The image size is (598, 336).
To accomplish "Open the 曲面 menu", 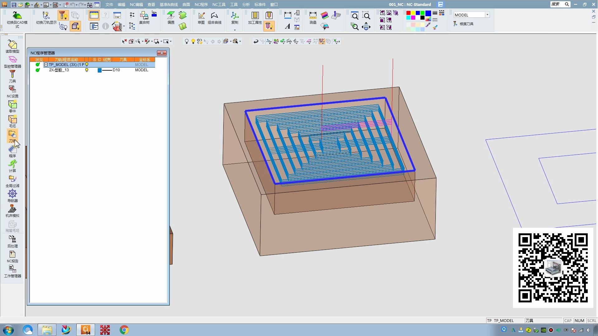I will point(186,4).
